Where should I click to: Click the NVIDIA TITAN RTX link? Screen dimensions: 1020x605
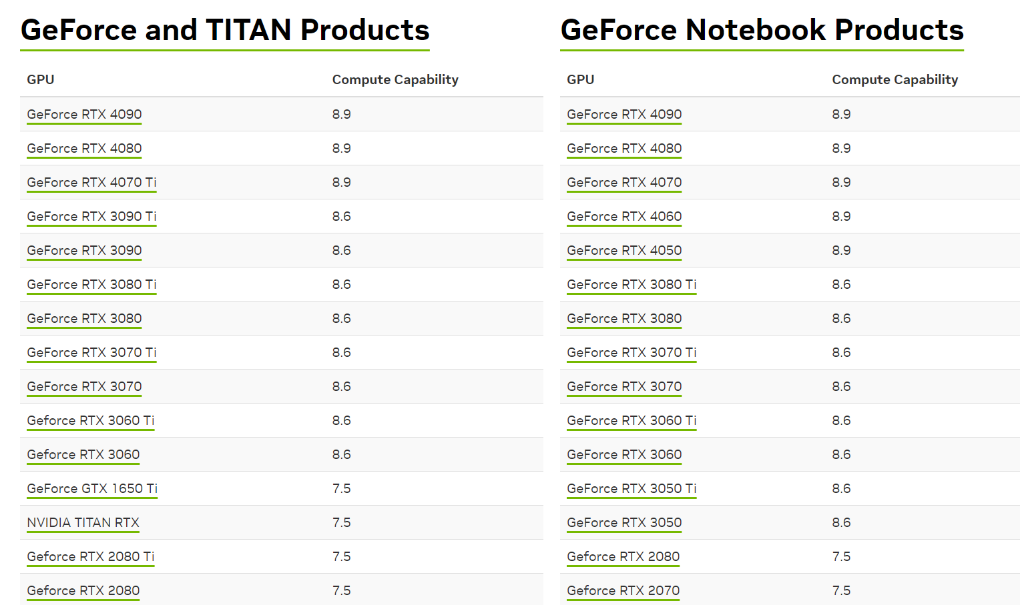[83, 522]
